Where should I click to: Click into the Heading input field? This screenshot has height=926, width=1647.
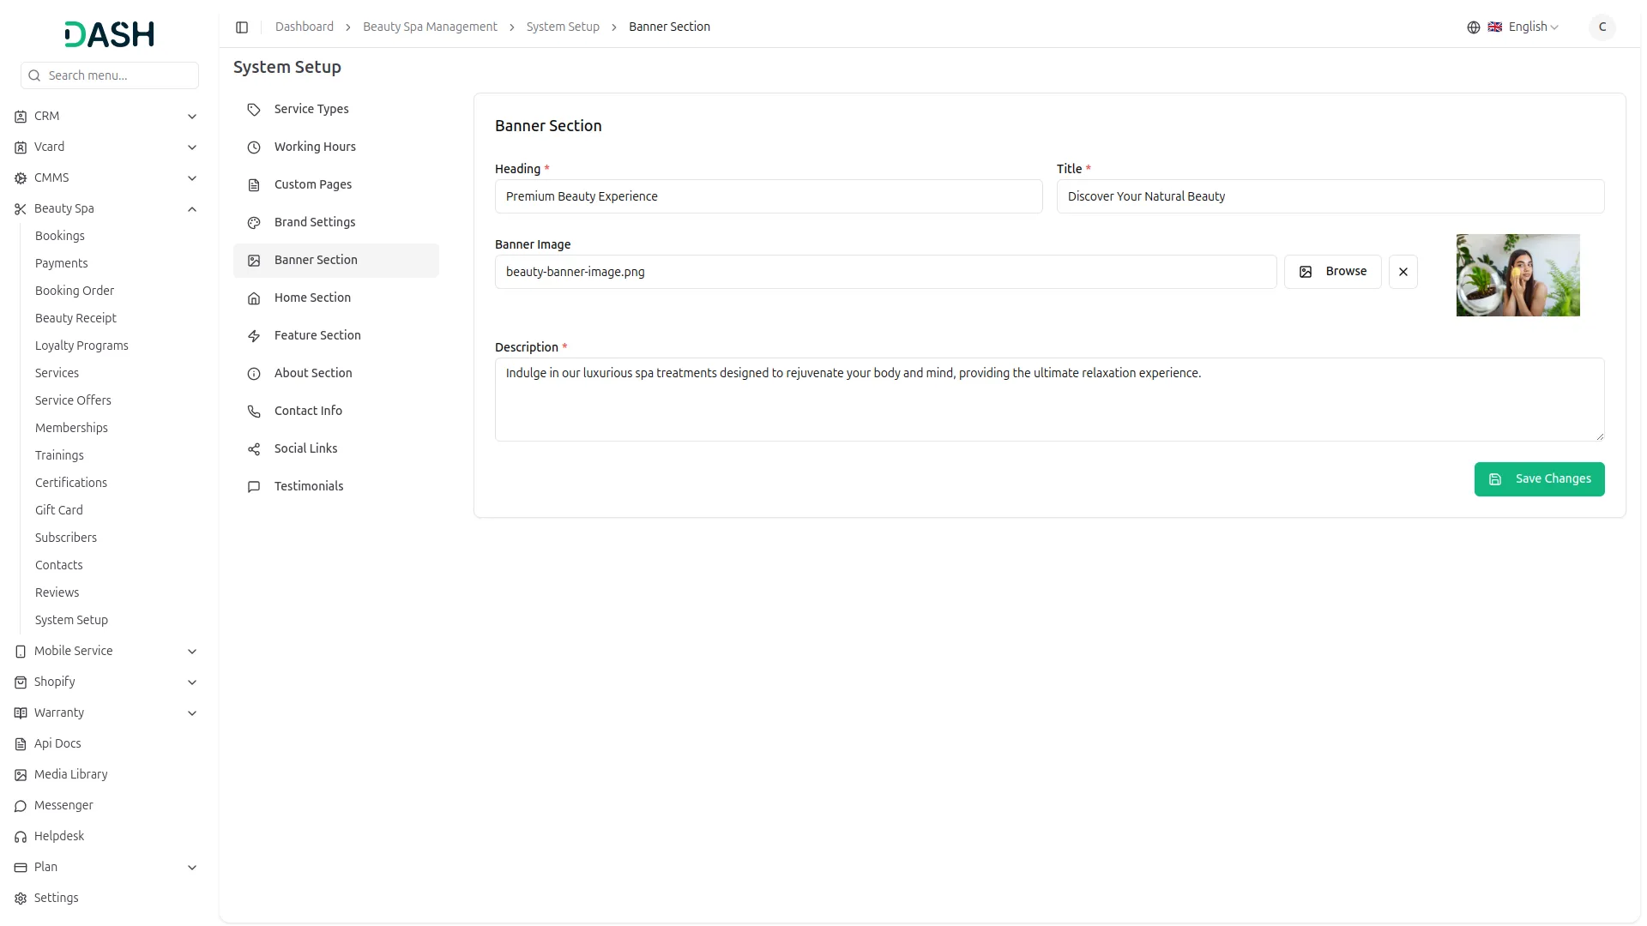pyautogui.click(x=768, y=196)
